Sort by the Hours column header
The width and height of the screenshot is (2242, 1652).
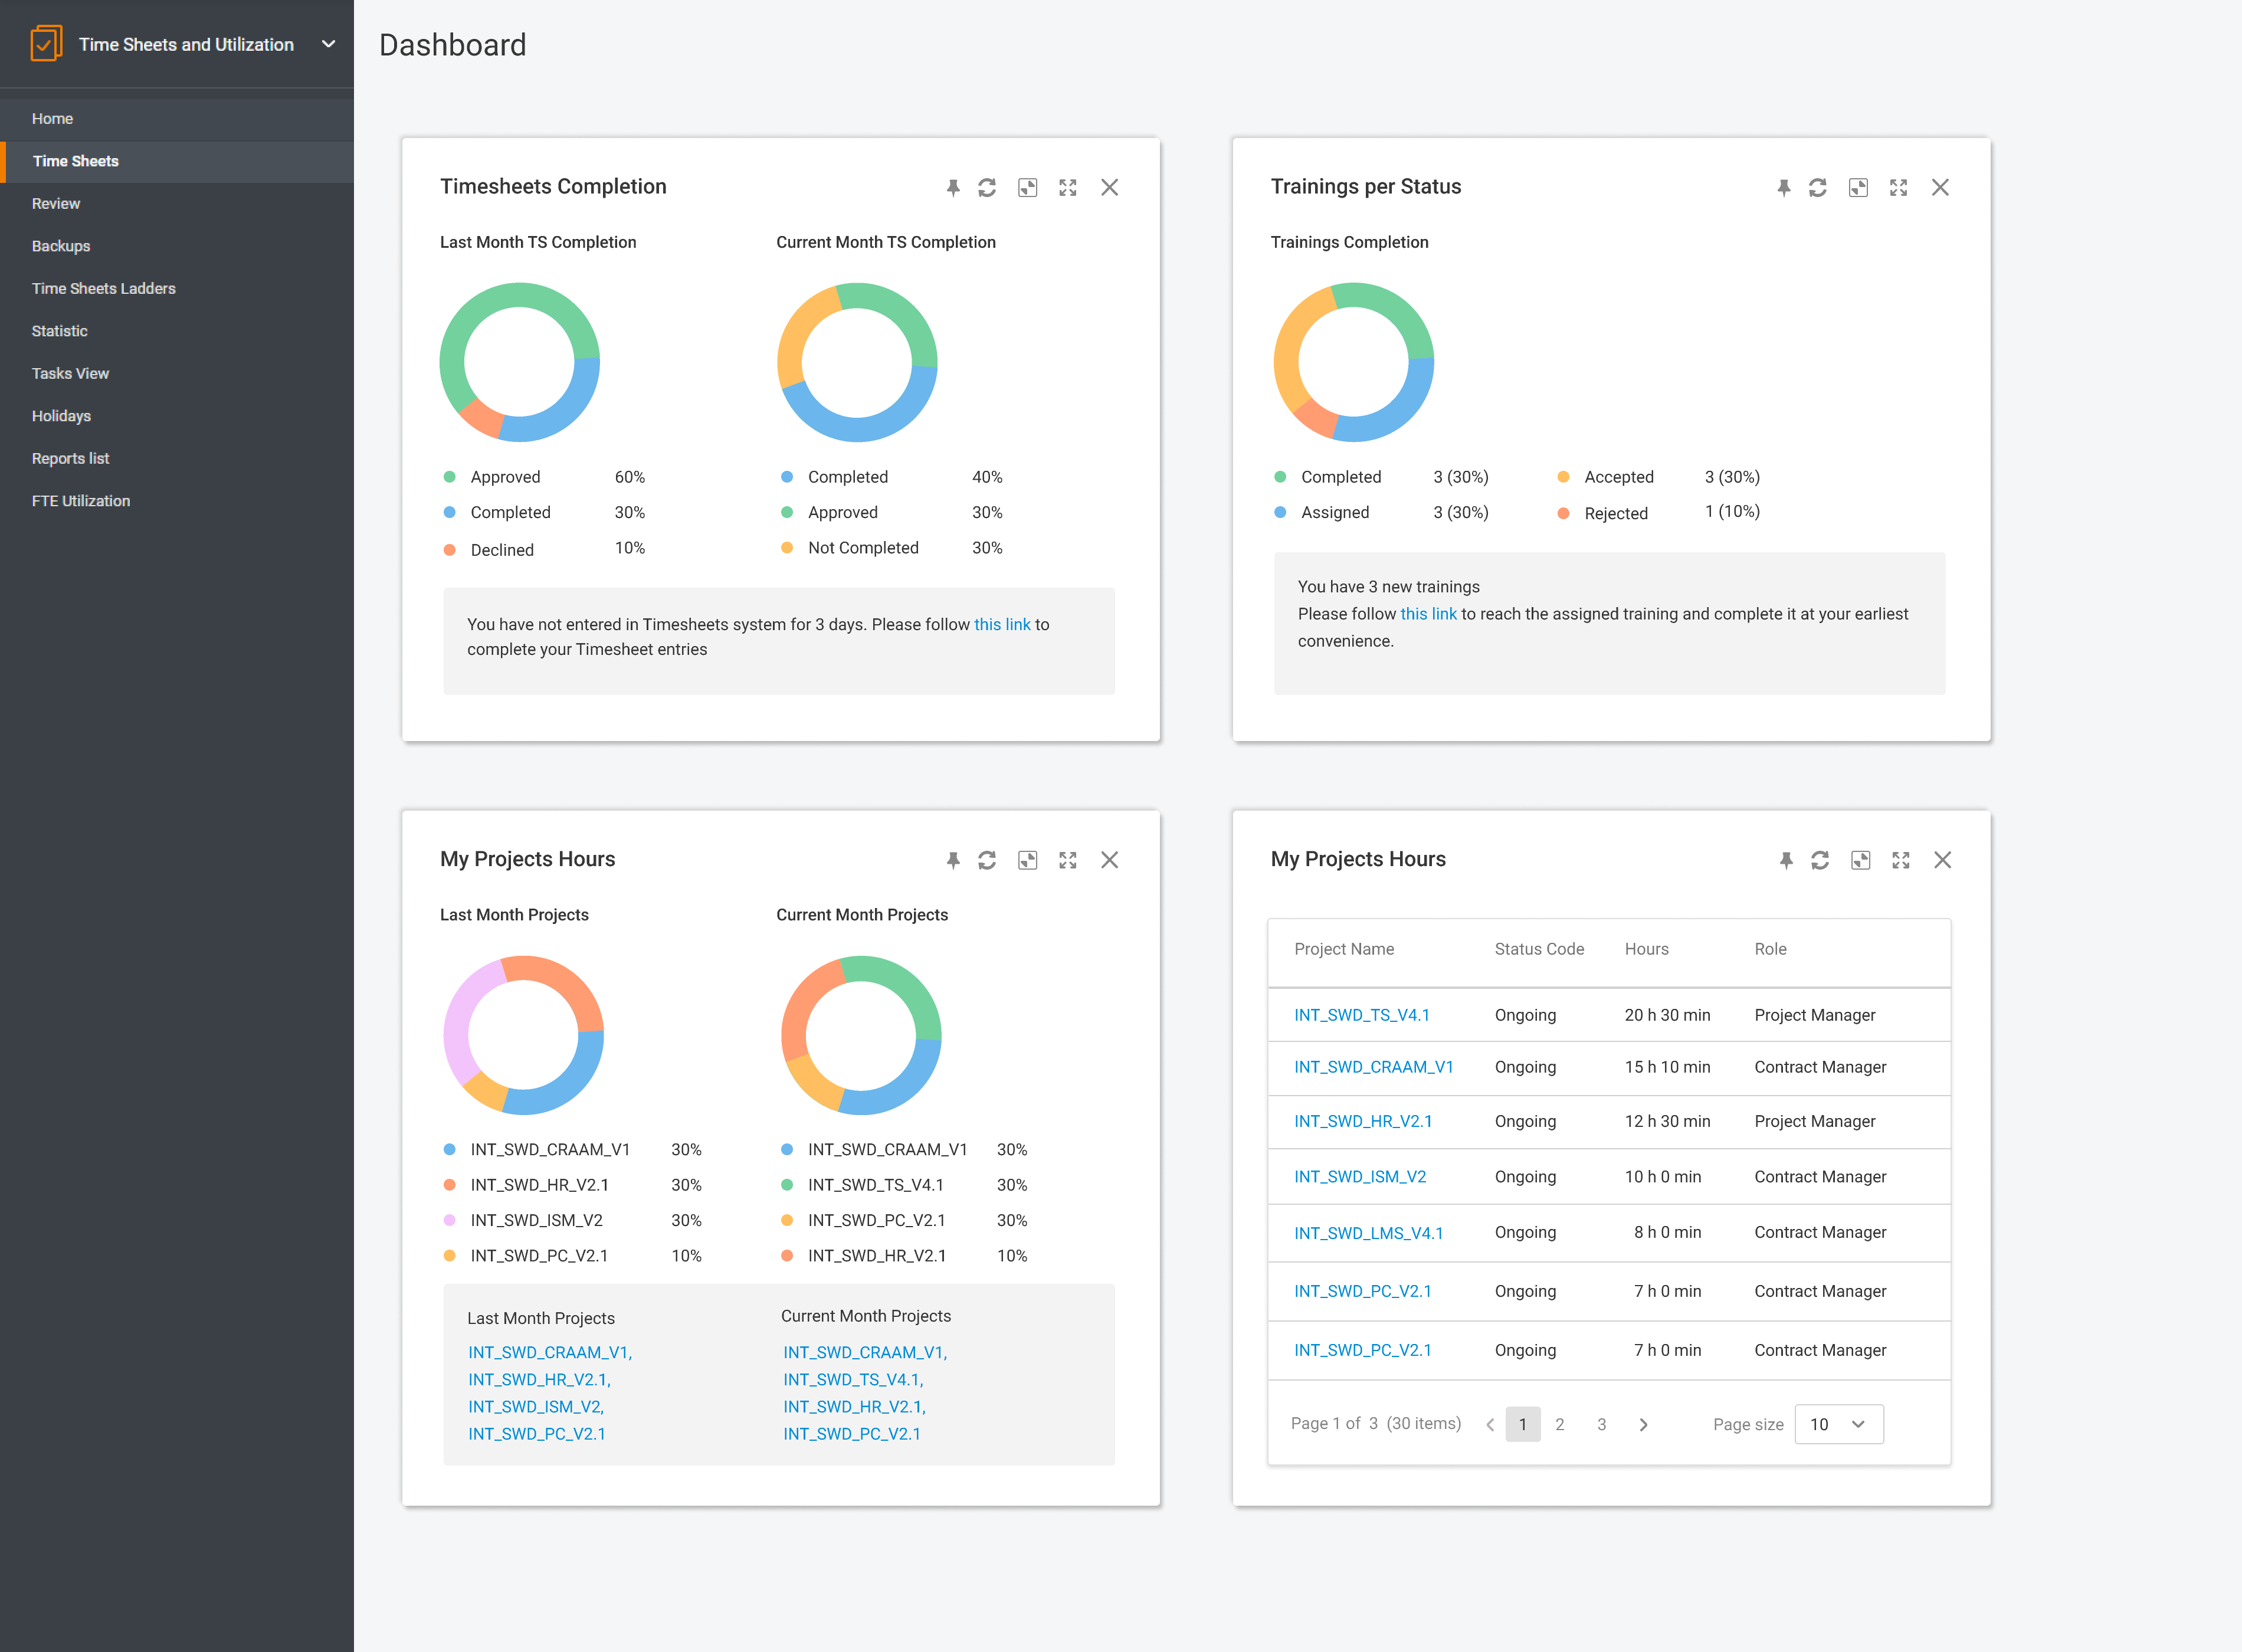[1646, 949]
